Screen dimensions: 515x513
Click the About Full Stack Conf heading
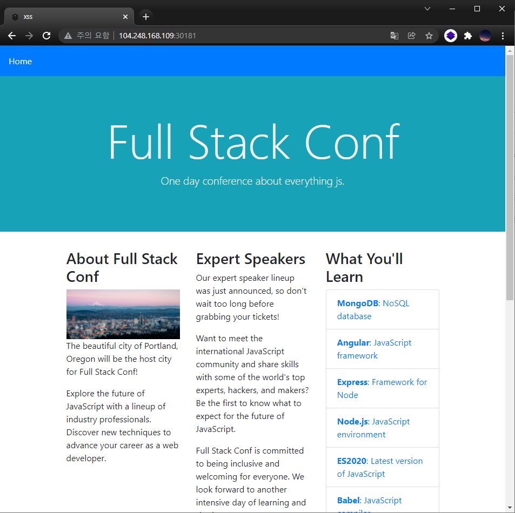(122, 268)
